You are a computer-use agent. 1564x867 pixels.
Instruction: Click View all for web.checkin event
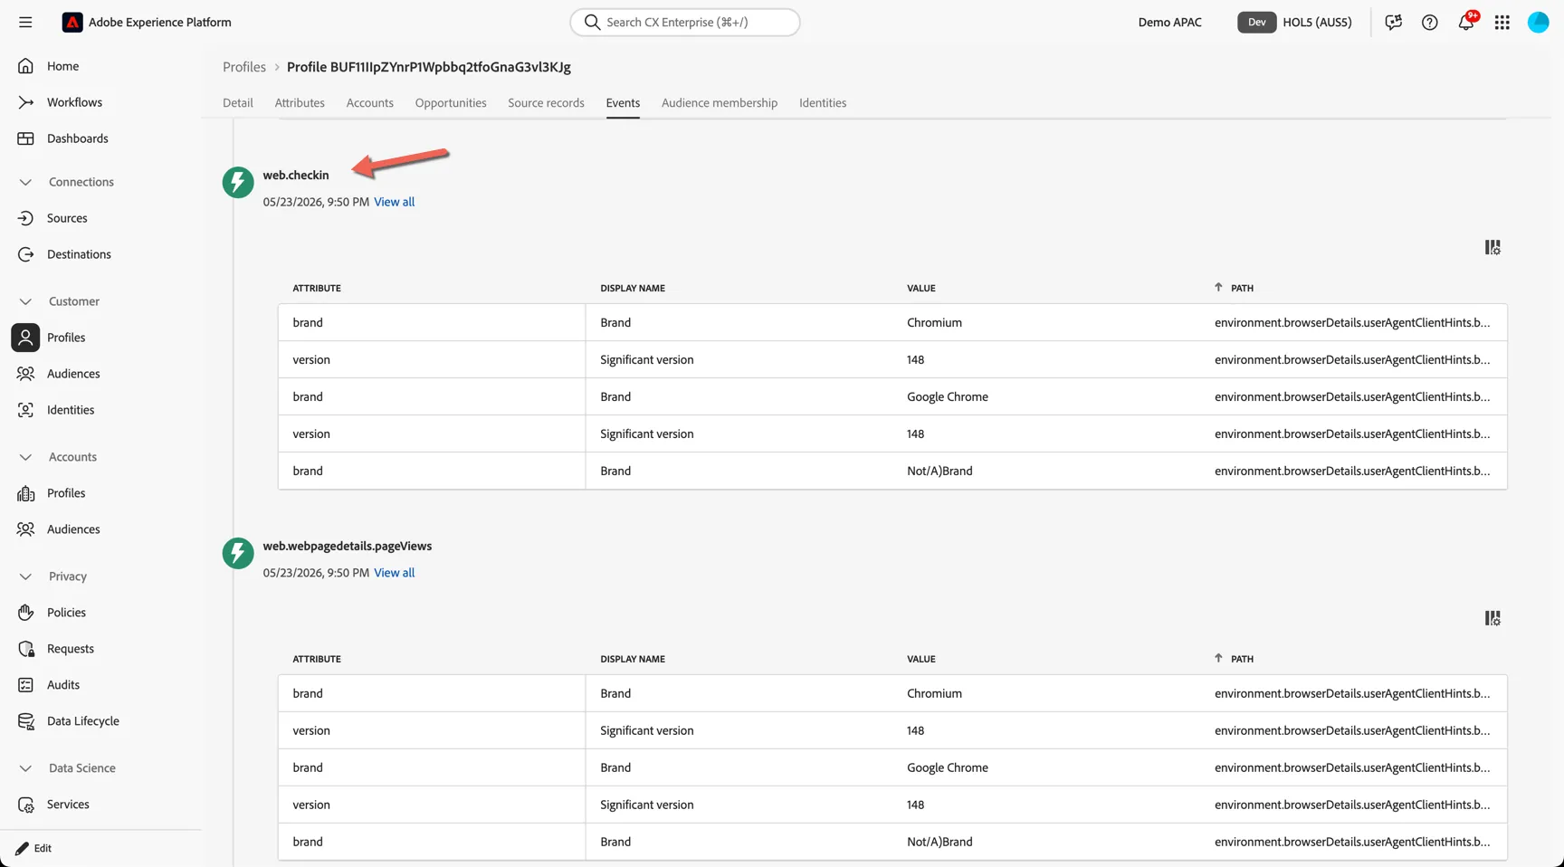pos(394,202)
